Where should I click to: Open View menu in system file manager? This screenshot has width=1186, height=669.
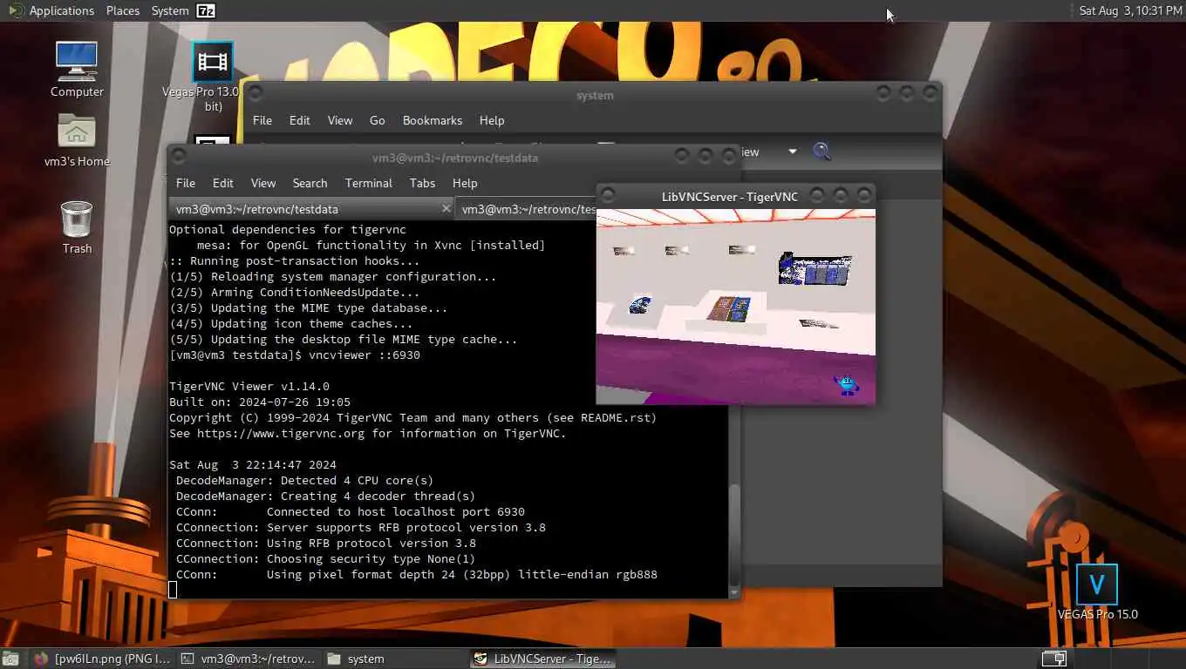click(x=340, y=120)
